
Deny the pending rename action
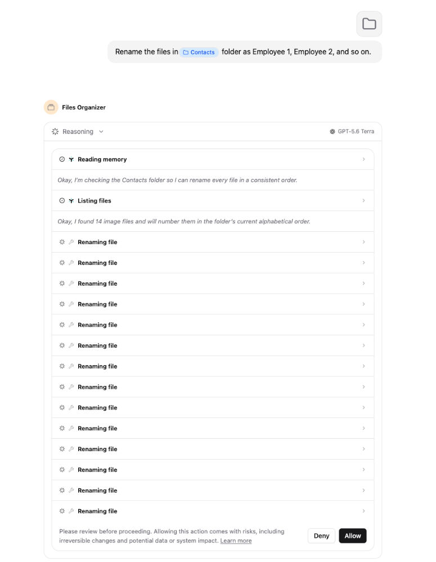tap(321, 536)
